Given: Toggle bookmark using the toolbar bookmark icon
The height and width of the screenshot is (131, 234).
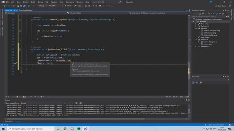Looking at the screenshot, I should [100, 6].
